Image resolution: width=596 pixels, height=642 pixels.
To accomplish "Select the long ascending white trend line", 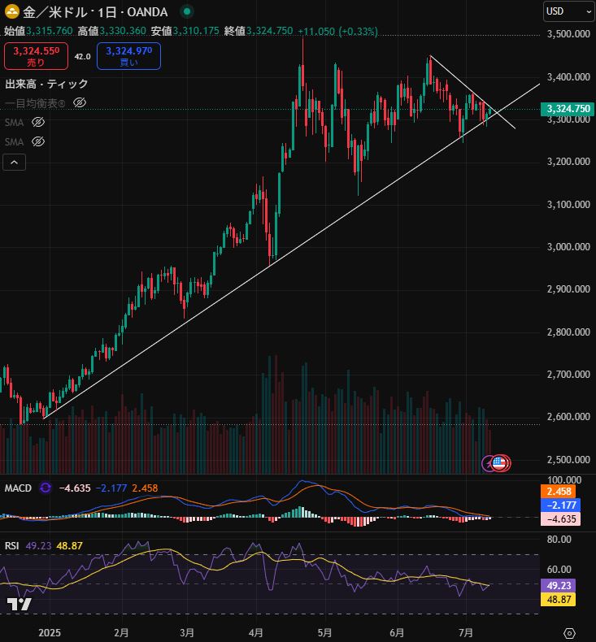I will [292, 251].
